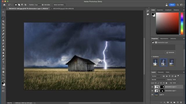This screenshot has width=186, height=104.
Task: Open the layer filter Kind dropdown
Action: [156, 76]
